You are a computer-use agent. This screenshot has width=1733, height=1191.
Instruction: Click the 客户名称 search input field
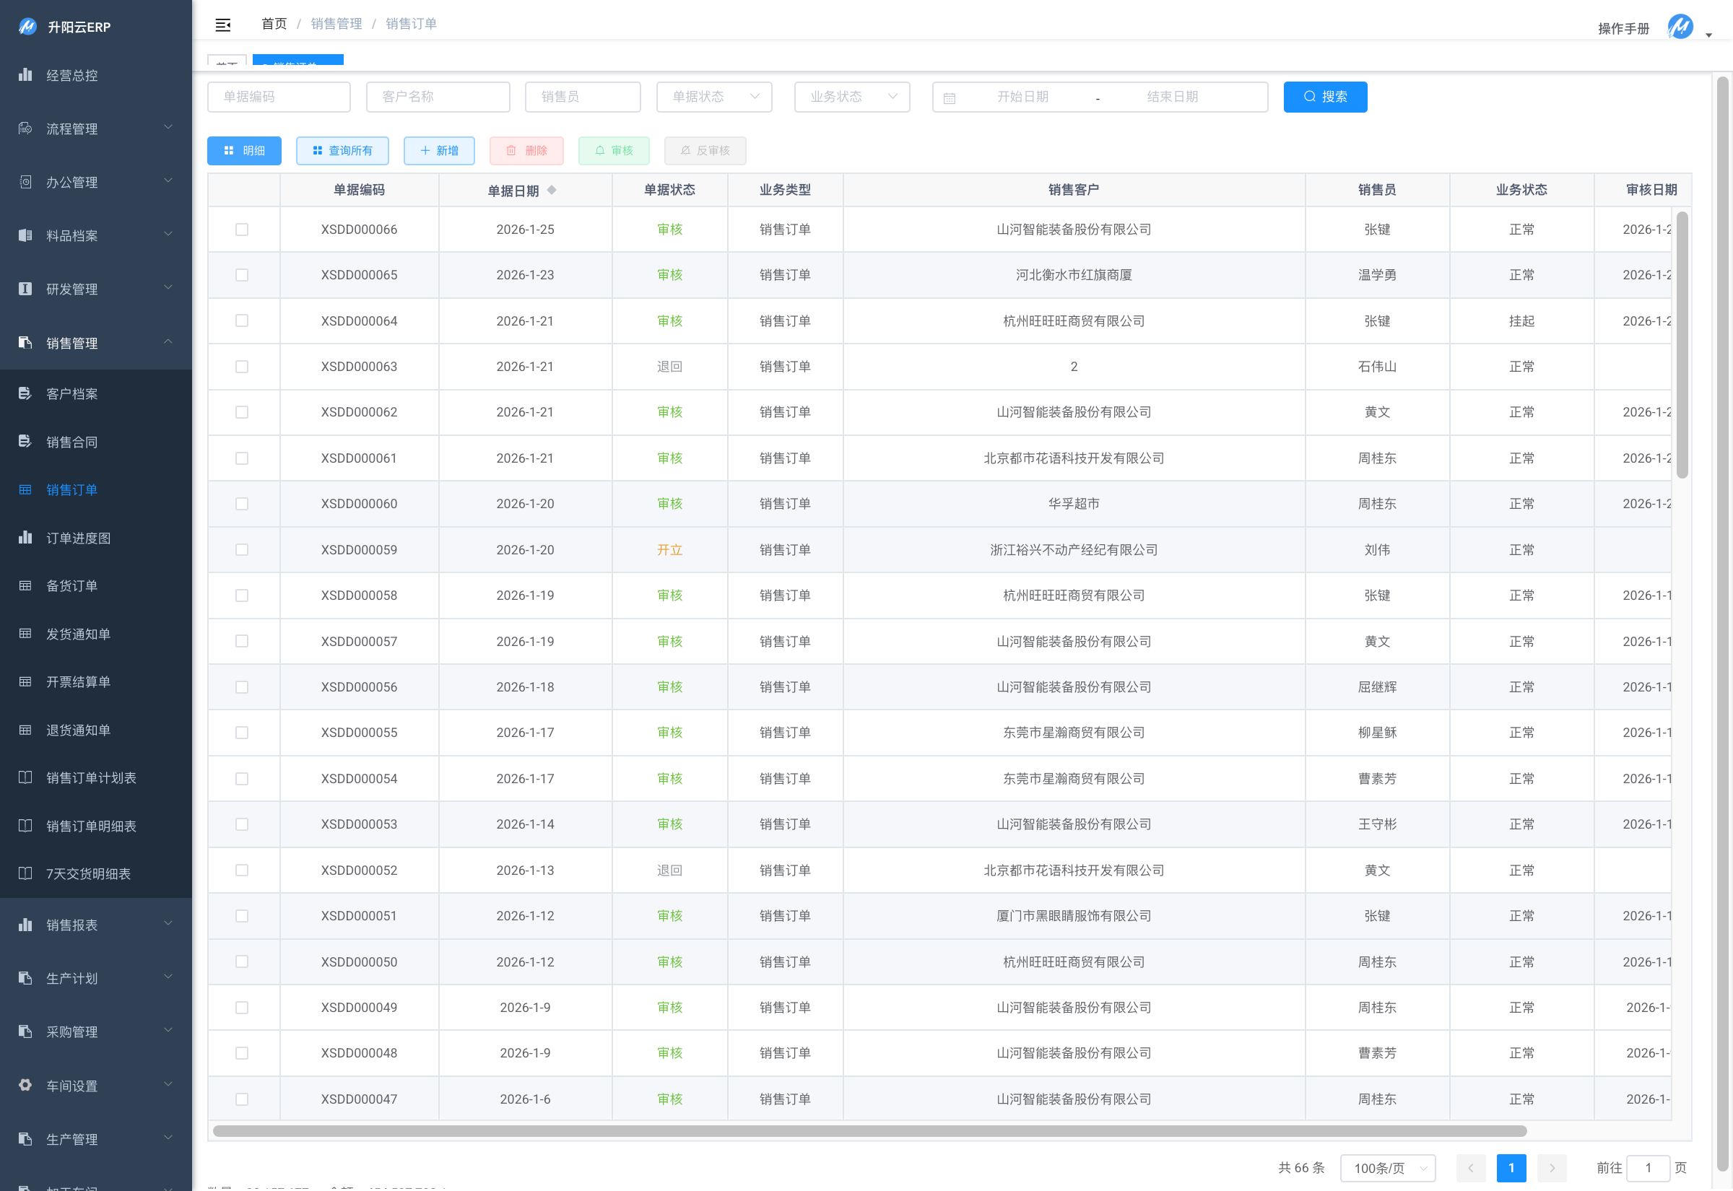coord(438,97)
